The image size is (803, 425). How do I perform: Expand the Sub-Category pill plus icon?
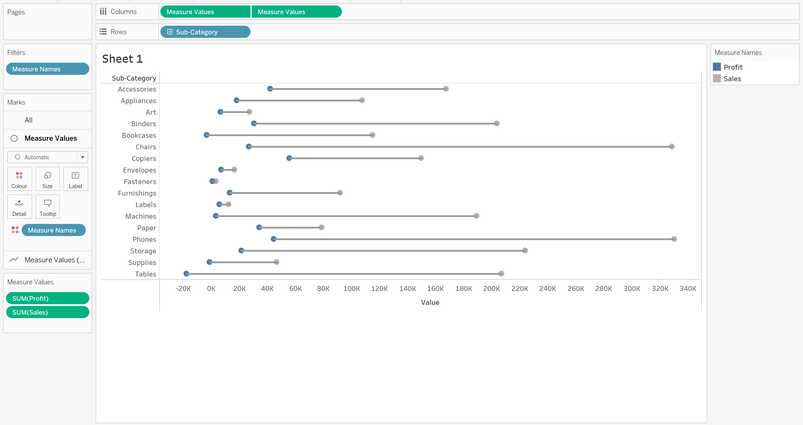[170, 32]
